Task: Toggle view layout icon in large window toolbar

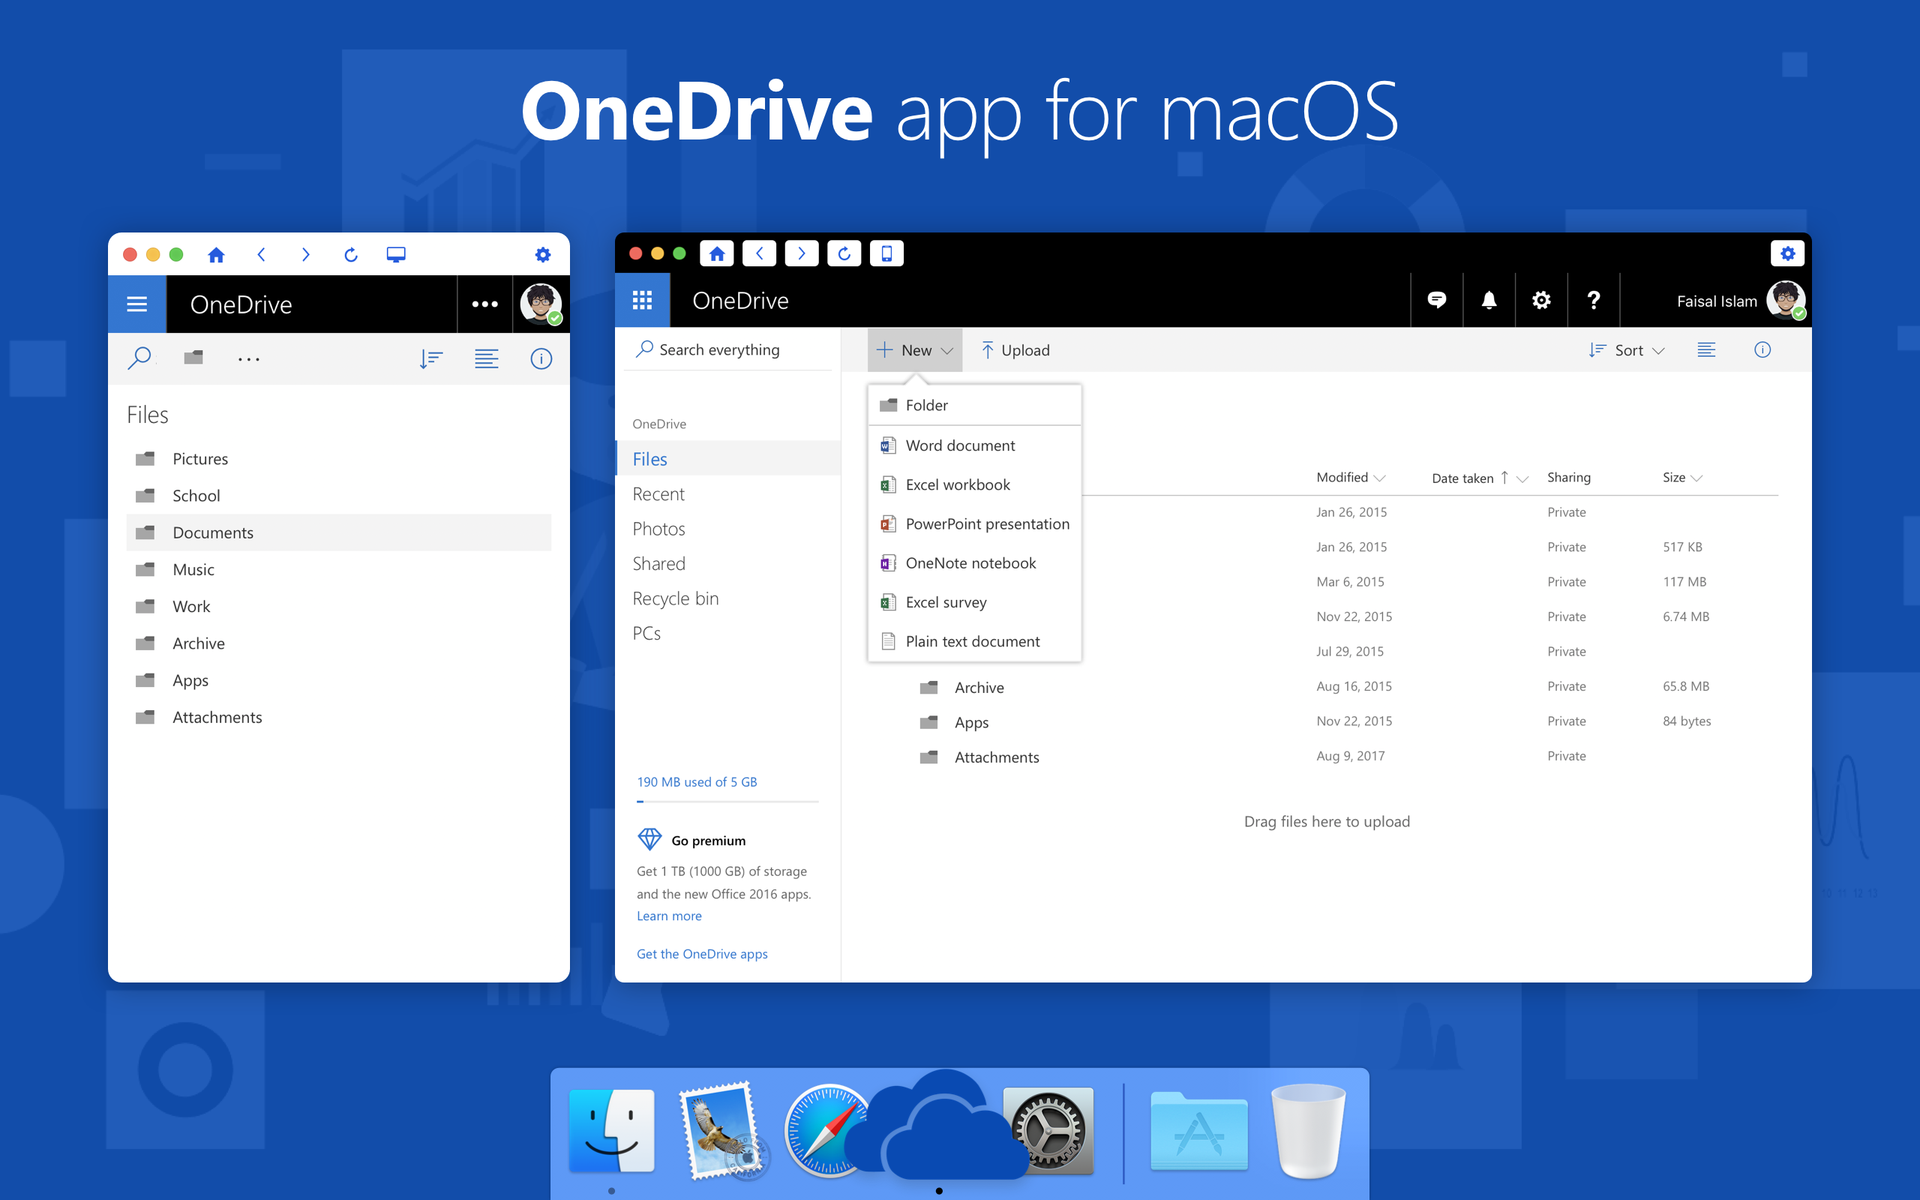Action: pyautogui.click(x=1706, y=350)
